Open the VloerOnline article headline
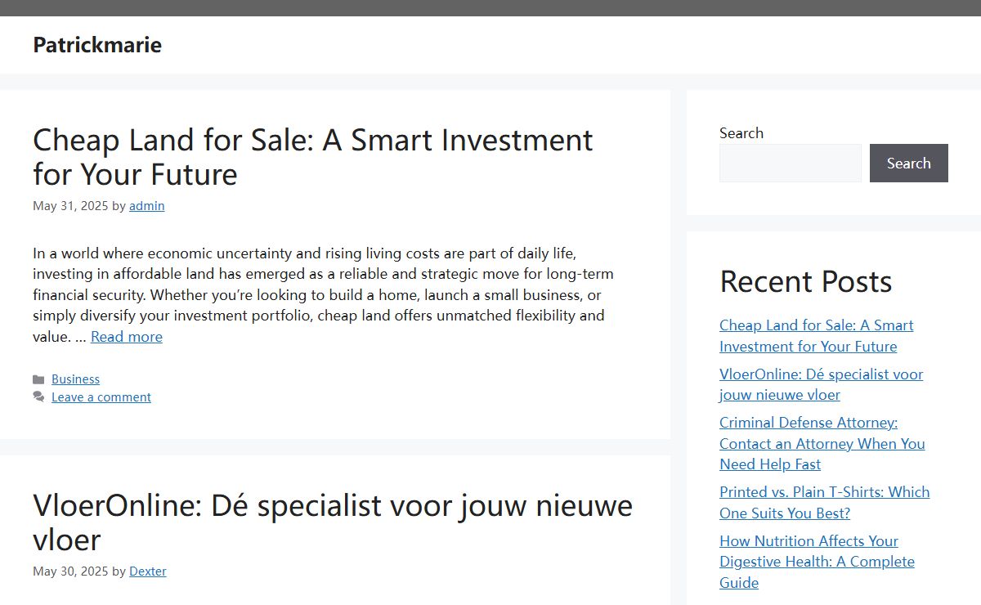Image resolution: width=981 pixels, height=605 pixels. pos(333,522)
